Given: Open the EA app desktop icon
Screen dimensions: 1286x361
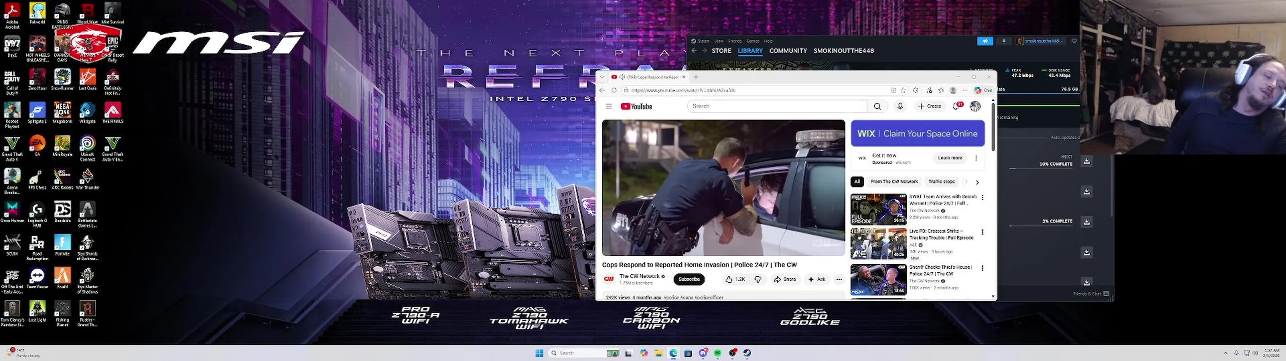Looking at the screenshot, I should [x=37, y=146].
